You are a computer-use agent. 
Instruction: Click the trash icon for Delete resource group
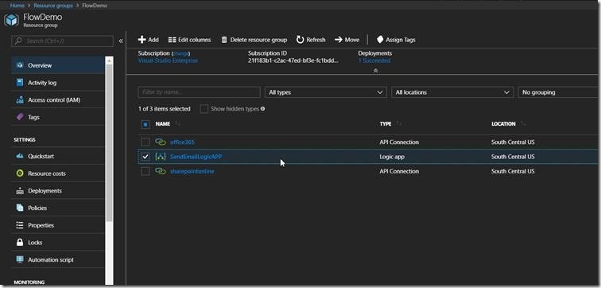pos(224,40)
